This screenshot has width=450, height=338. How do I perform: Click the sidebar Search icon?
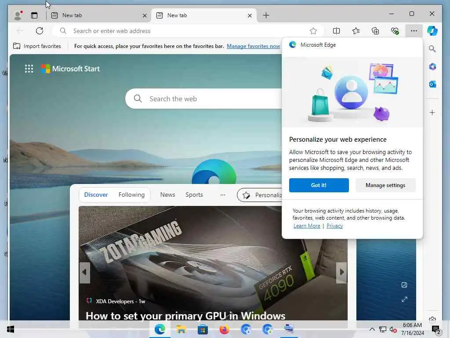[432, 49]
